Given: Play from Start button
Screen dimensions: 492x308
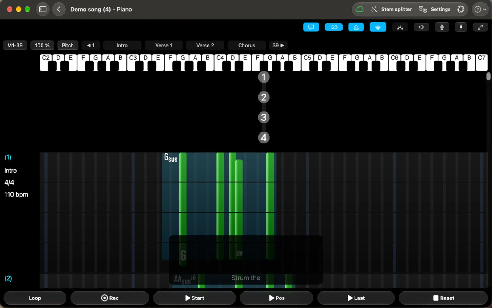Looking at the screenshot, I should (195, 298).
